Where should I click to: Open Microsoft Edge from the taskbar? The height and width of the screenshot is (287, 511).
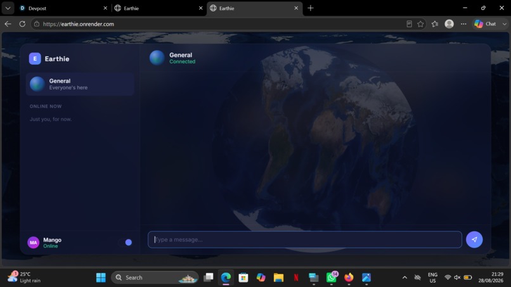[x=226, y=277]
